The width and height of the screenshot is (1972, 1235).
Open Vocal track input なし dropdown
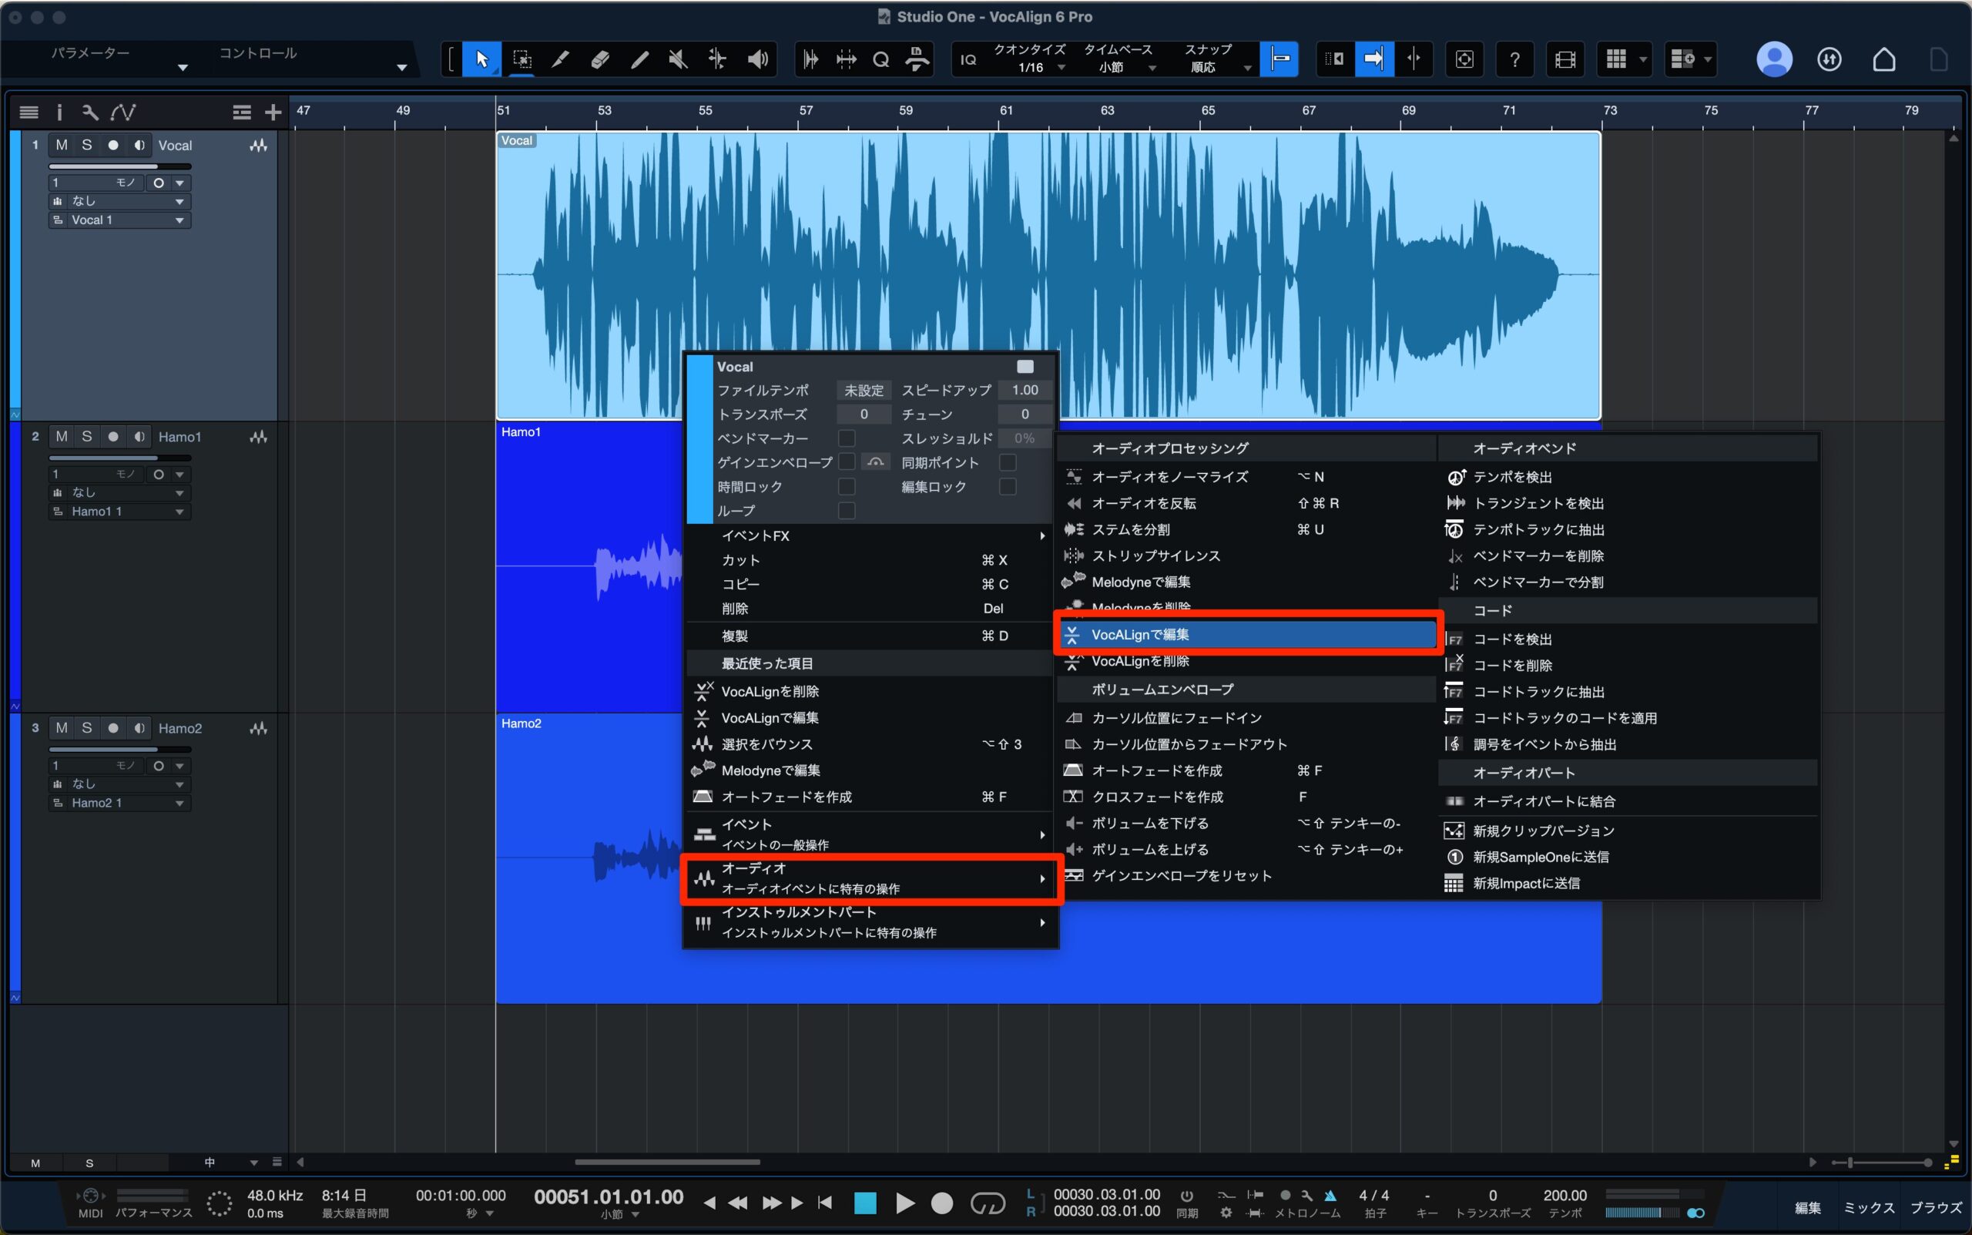pyautogui.click(x=119, y=201)
